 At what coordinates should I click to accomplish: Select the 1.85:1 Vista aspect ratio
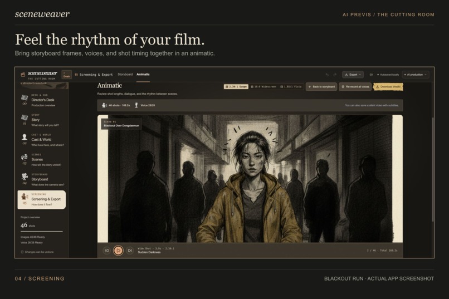tap(291, 86)
